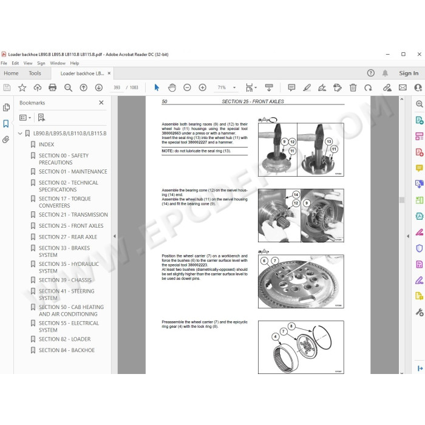This screenshot has width=425, height=425.
Task: Open the Find text magnifier
Action: pos(68,87)
